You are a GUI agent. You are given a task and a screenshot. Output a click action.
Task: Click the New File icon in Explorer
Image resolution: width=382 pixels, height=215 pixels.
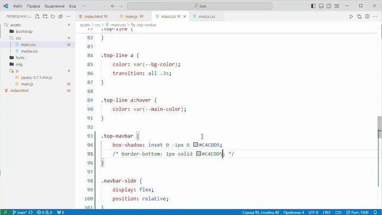[37, 16]
